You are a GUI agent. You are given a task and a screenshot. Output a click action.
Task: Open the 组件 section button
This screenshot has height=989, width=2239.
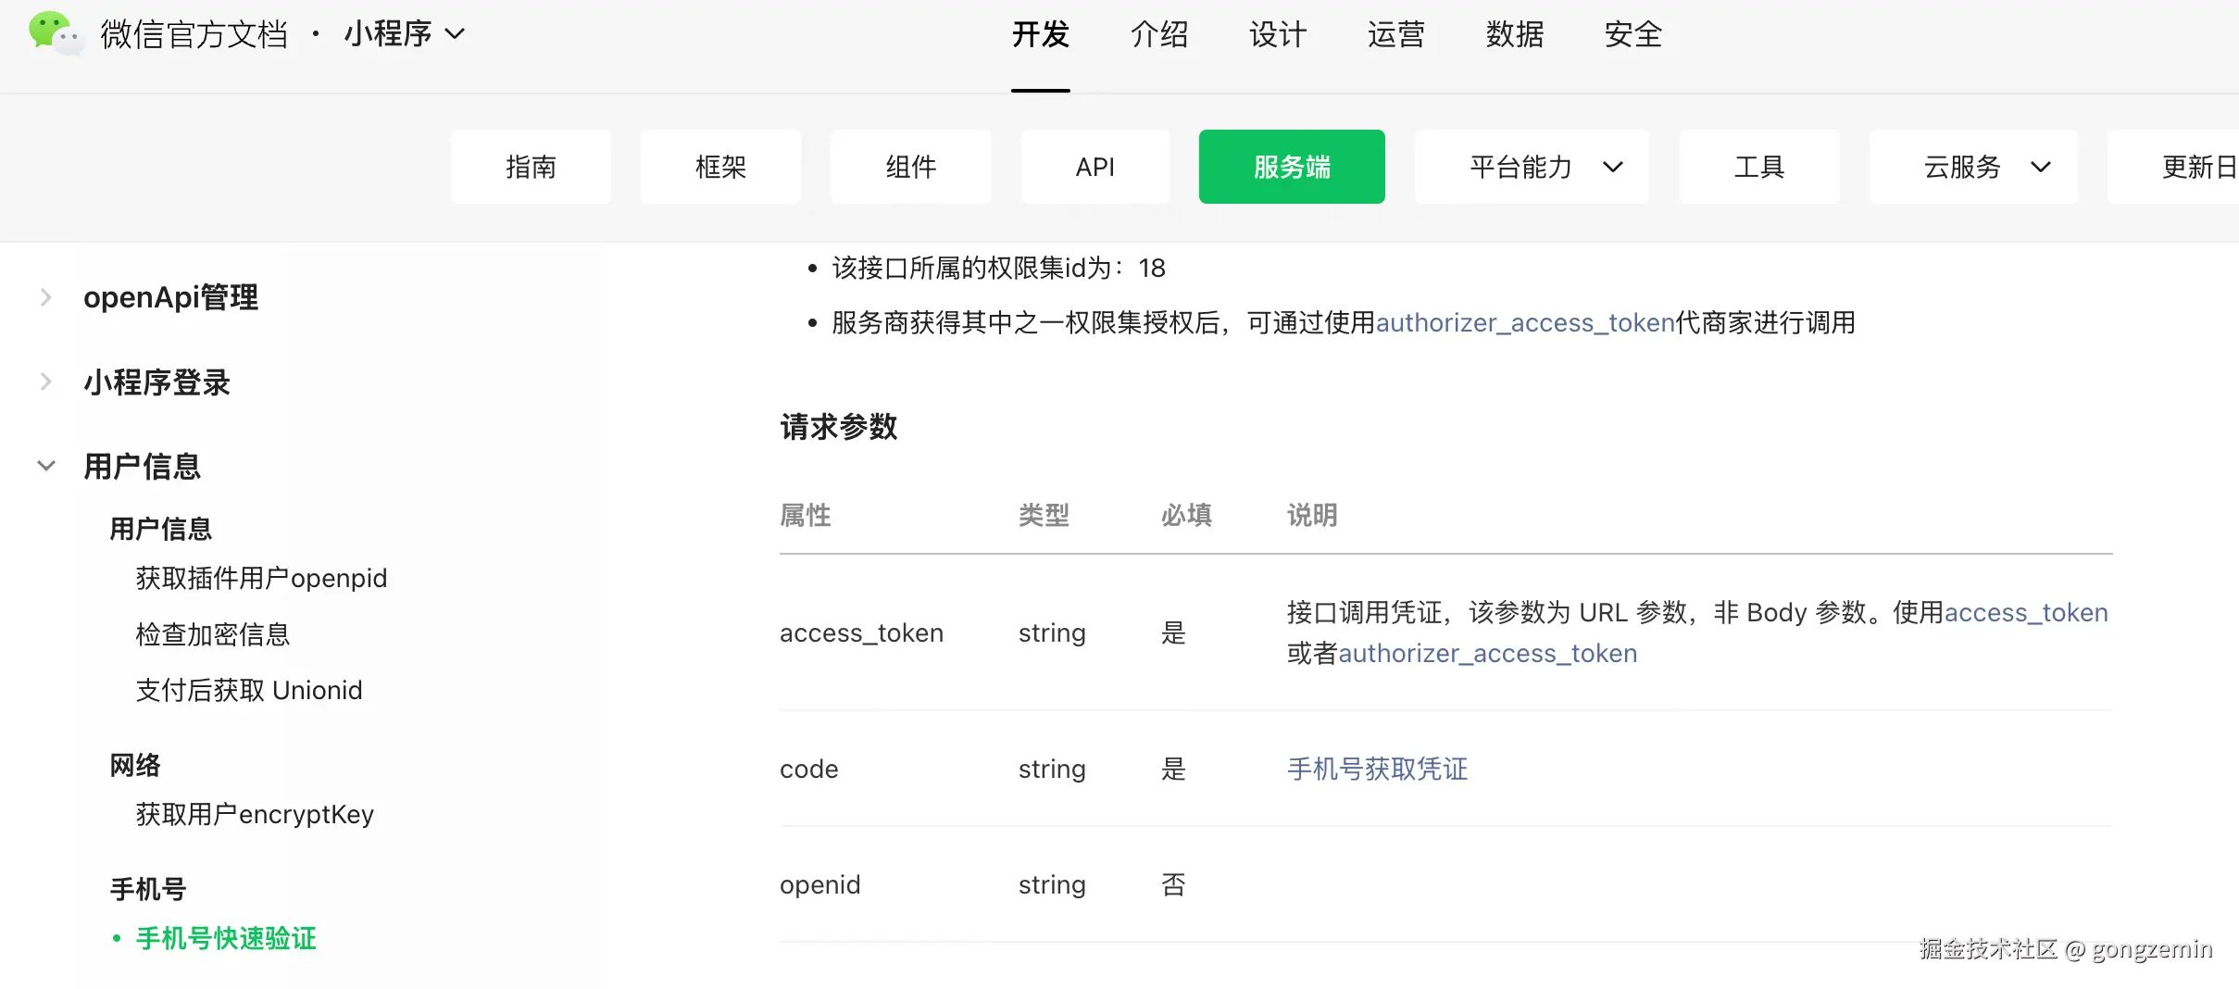click(x=911, y=167)
